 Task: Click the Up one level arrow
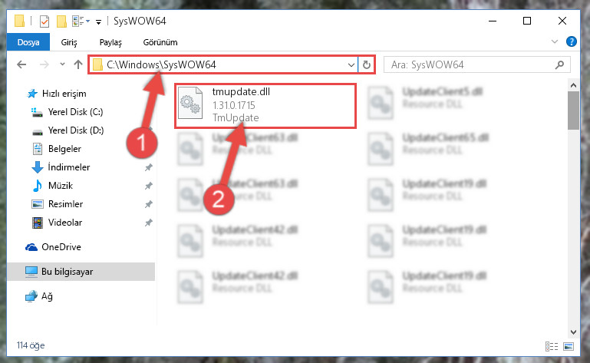click(78, 64)
